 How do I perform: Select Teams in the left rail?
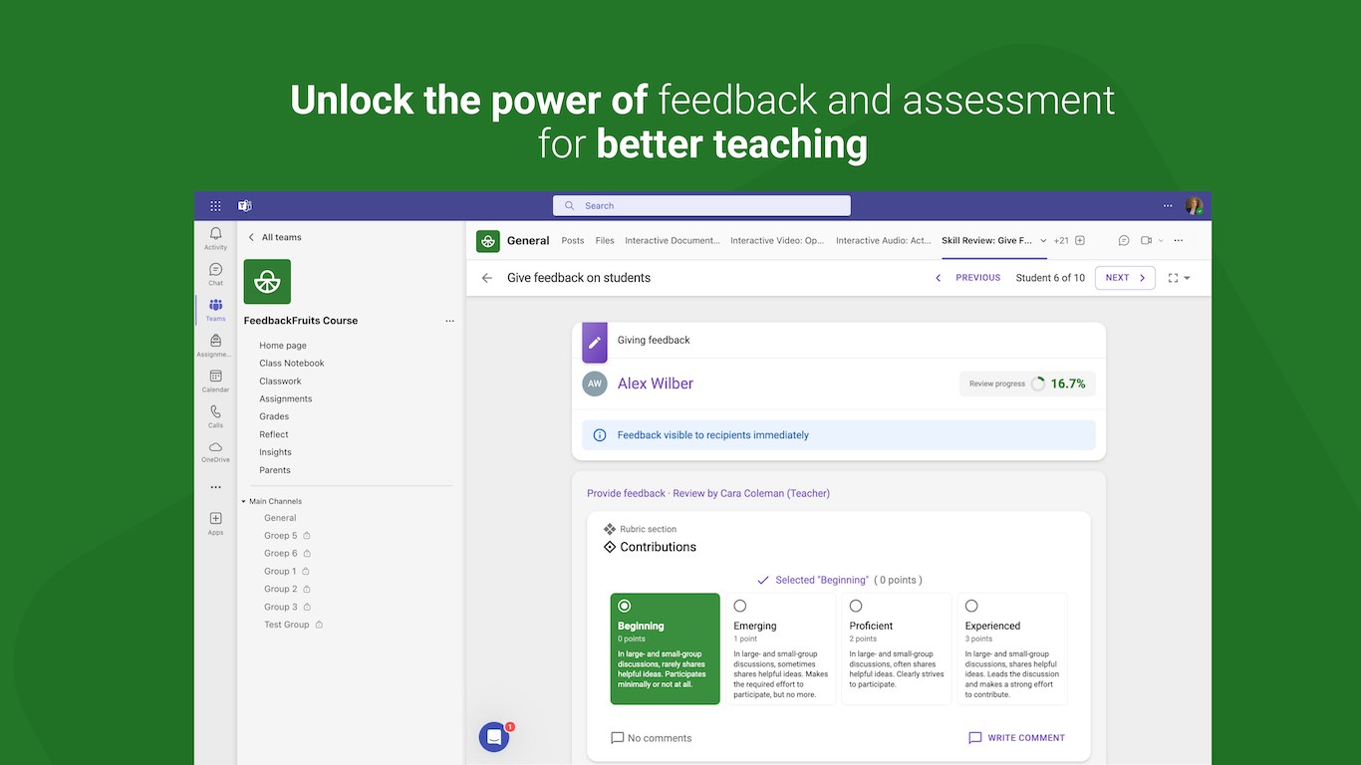[215, 310]
